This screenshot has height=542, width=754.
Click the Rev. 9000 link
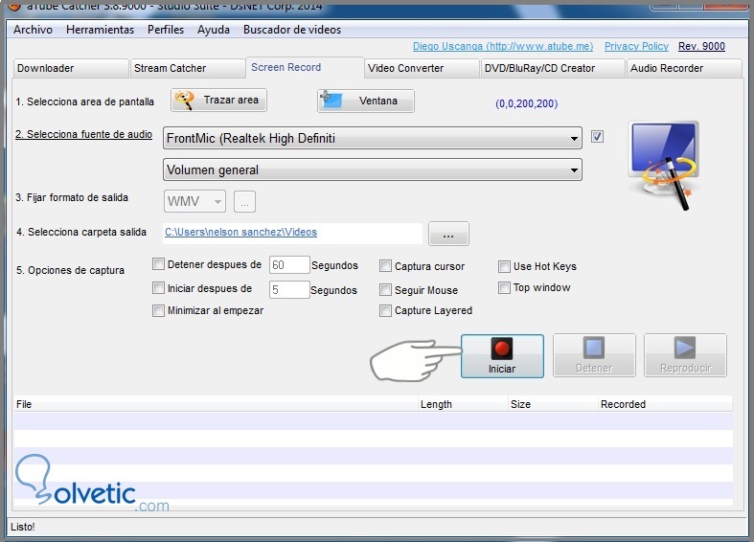point(701,46)
